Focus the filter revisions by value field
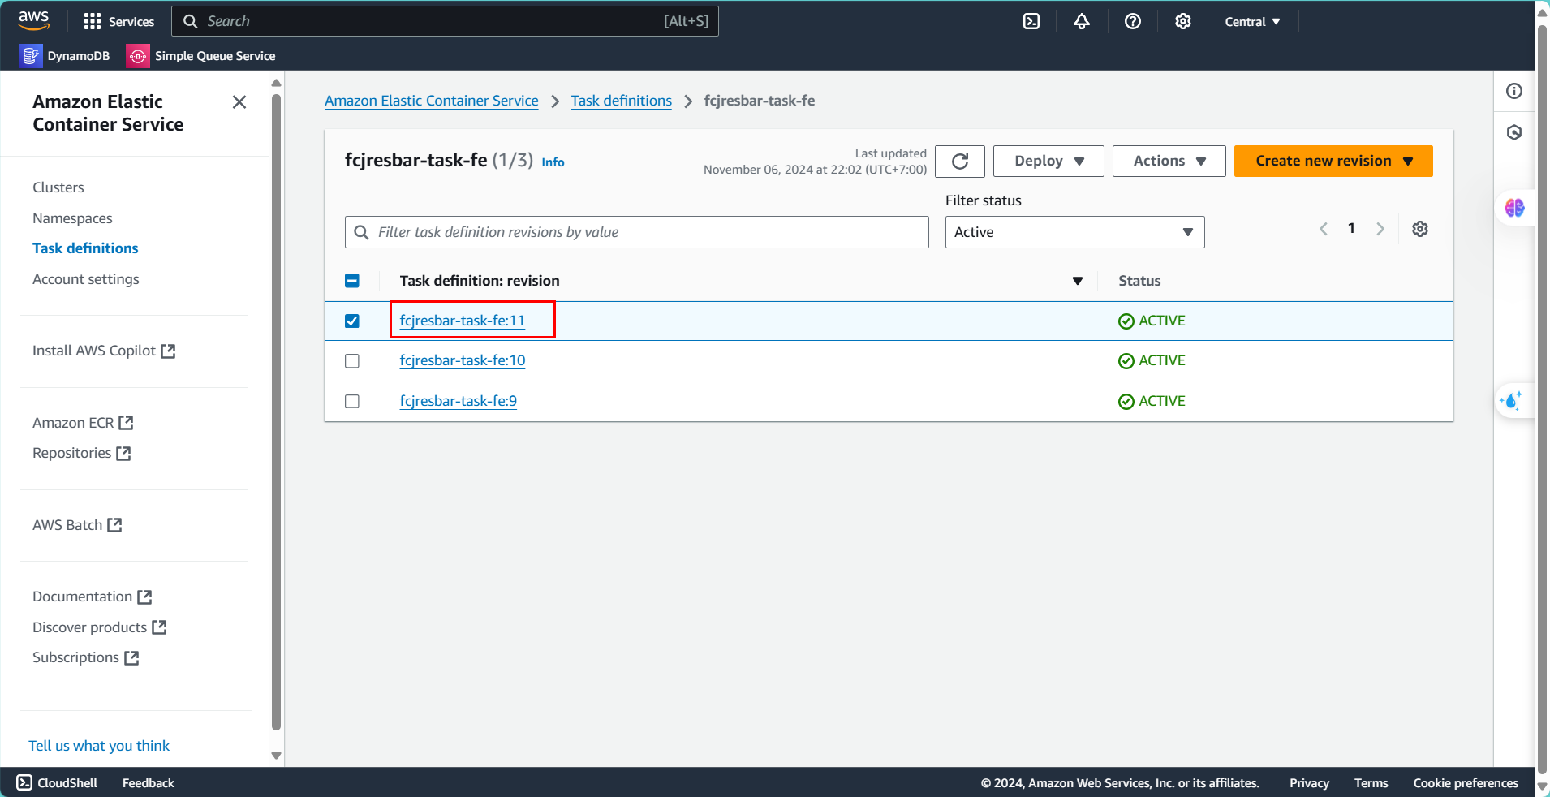This screenshot has width=1550, height=797. tap(637, 232)
